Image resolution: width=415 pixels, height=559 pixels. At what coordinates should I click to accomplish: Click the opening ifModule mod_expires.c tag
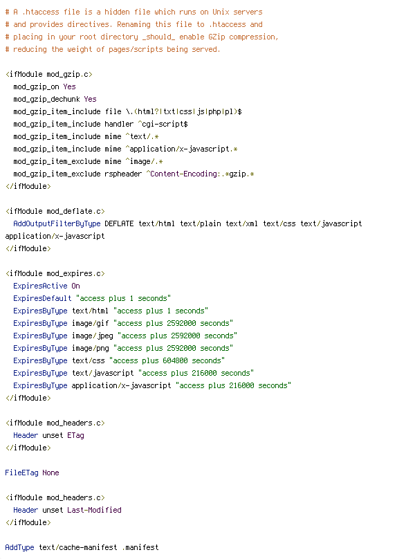[x=55, y=273]
